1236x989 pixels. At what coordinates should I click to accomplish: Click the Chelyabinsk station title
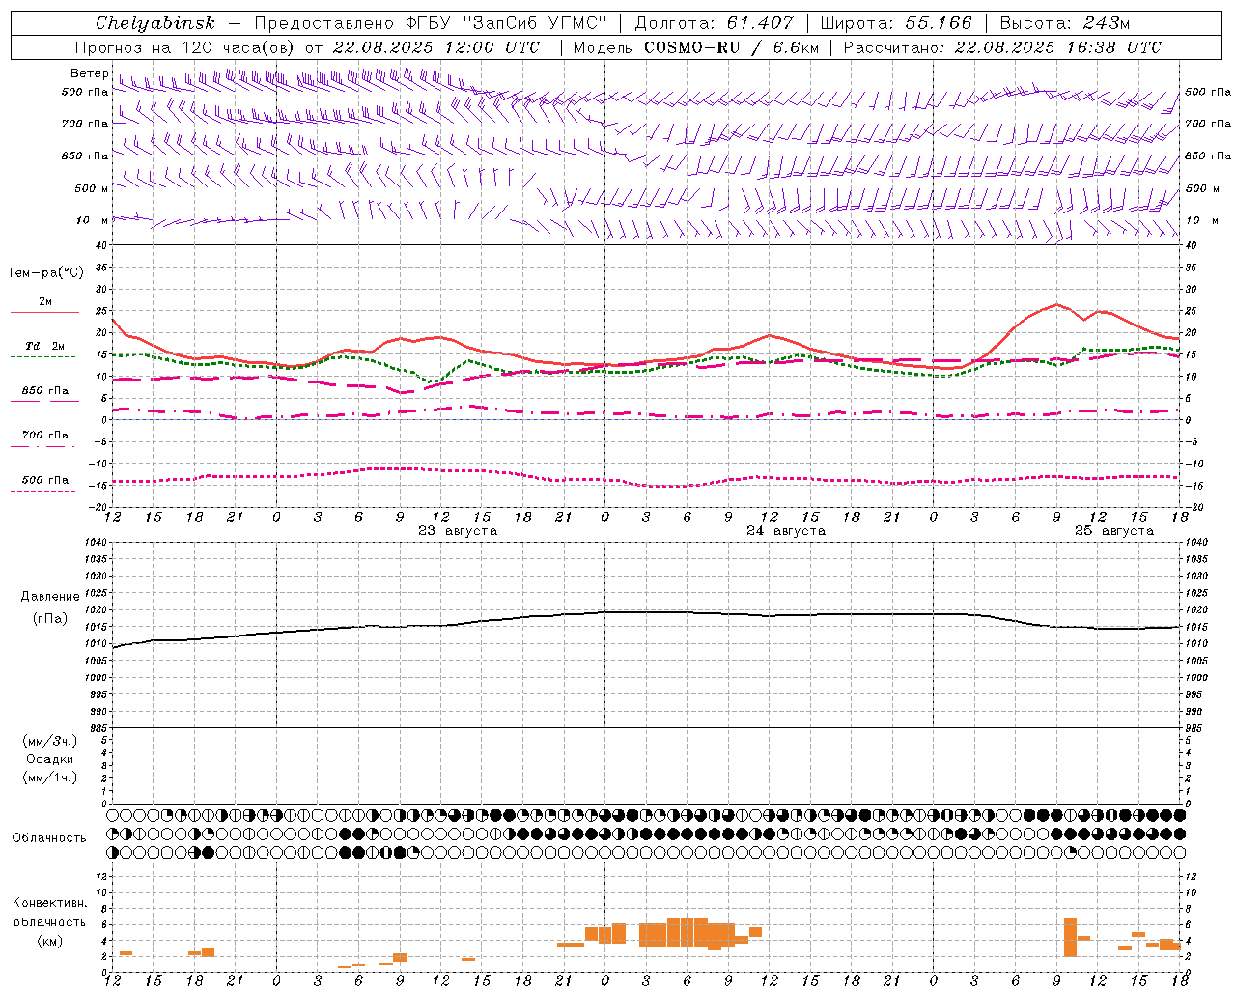(x=154, y=23)
